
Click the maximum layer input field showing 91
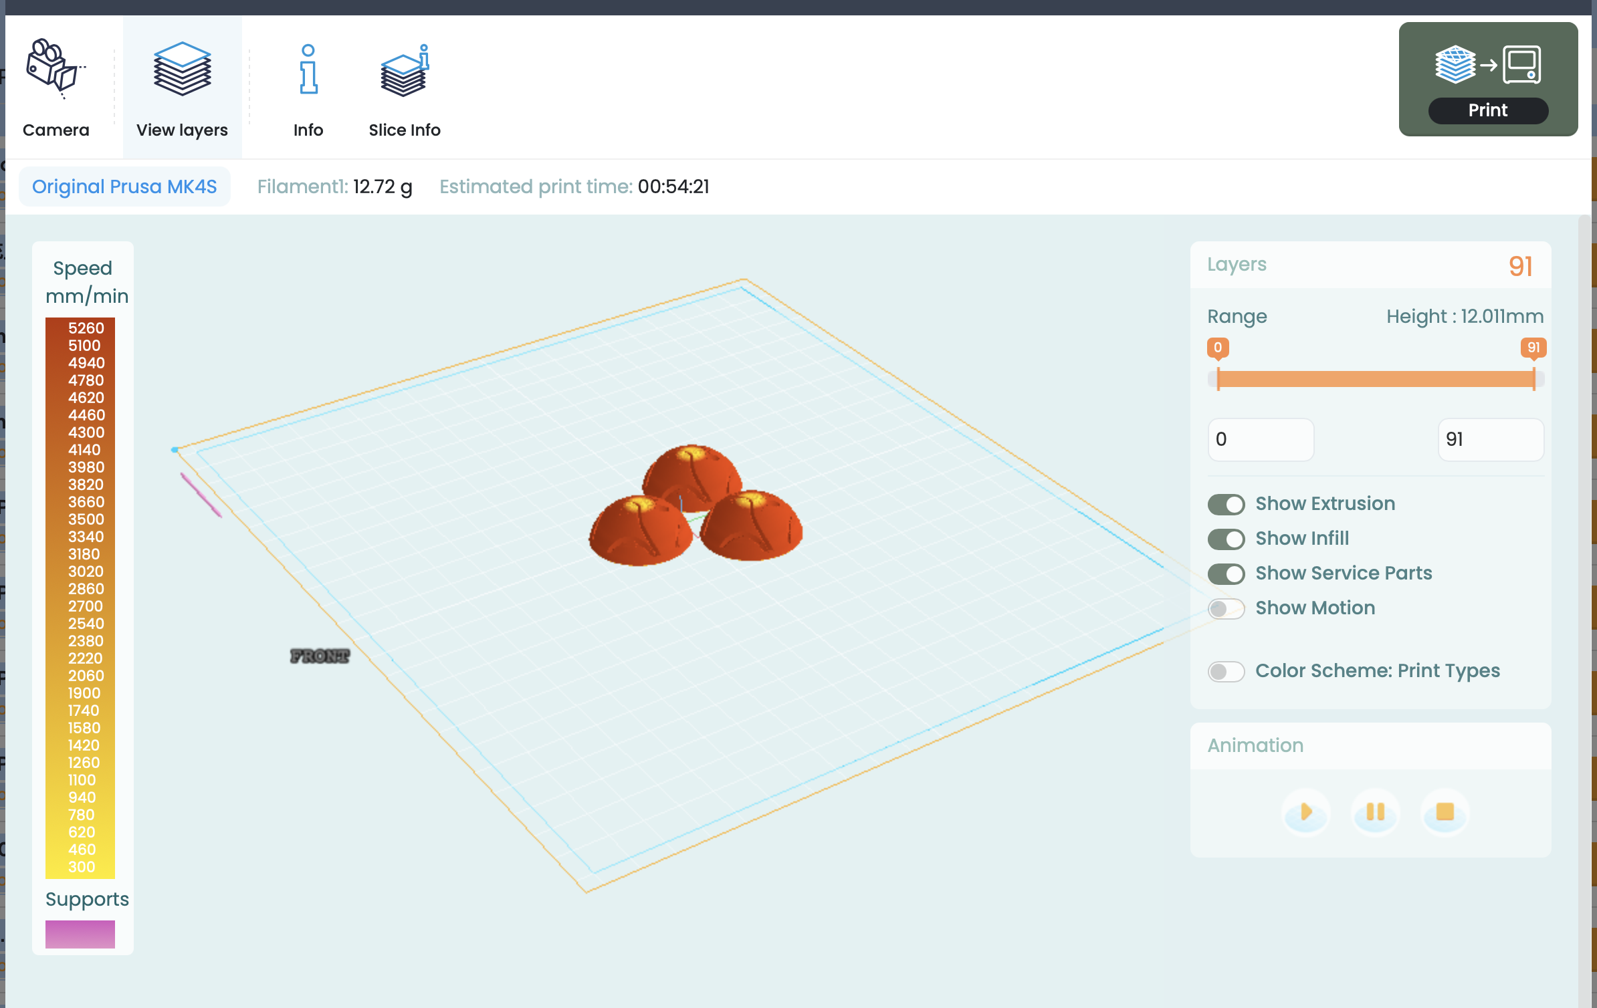click(x=1491, y=439)
